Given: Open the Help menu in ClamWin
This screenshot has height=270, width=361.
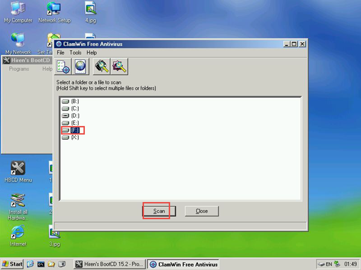Looking at the screenshot, I should 91,53.
